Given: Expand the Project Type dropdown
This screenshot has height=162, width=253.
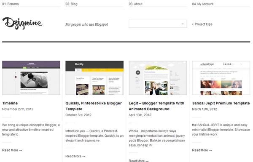Looking at the screenshot, I should 202,24.
